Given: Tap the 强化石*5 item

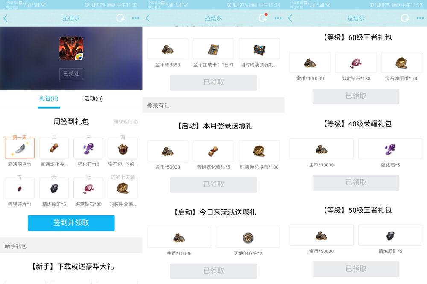Looking at the screenshot, I should click(x=390, y=149).
